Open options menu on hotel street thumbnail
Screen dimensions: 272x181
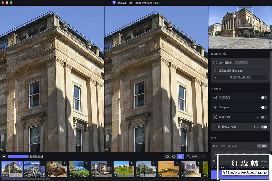tap(109, 164)
